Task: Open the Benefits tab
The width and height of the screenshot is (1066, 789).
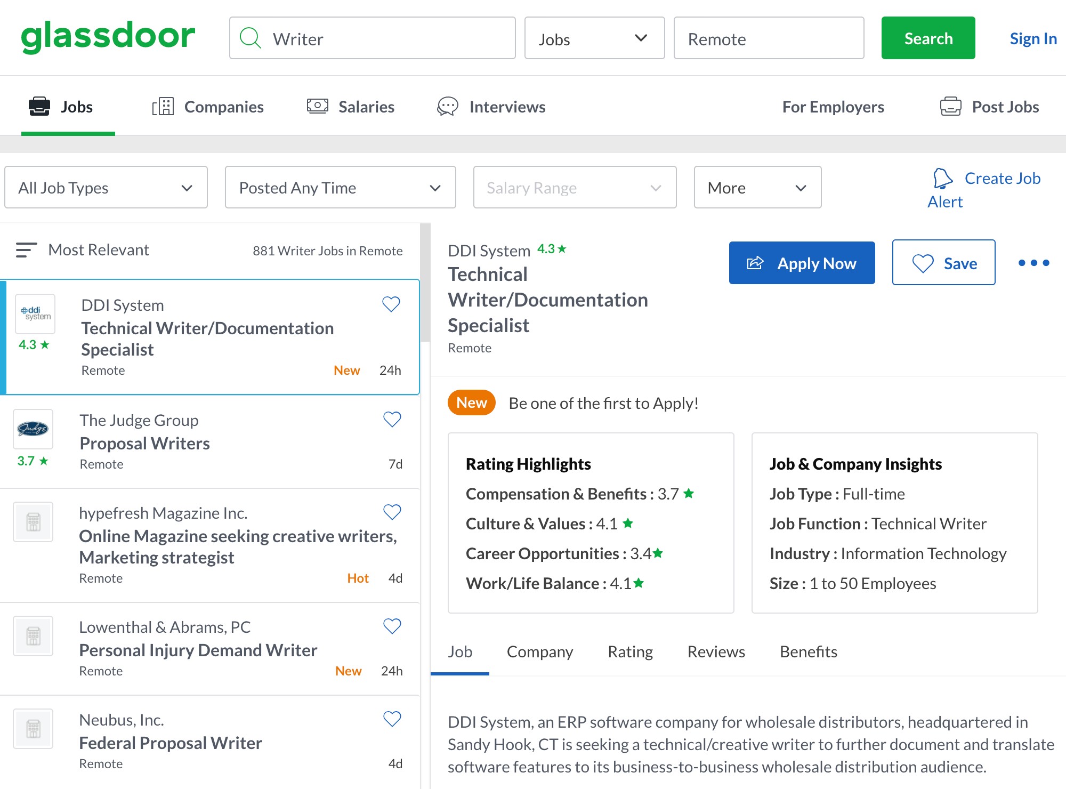Action: click(x=808, y=651)
